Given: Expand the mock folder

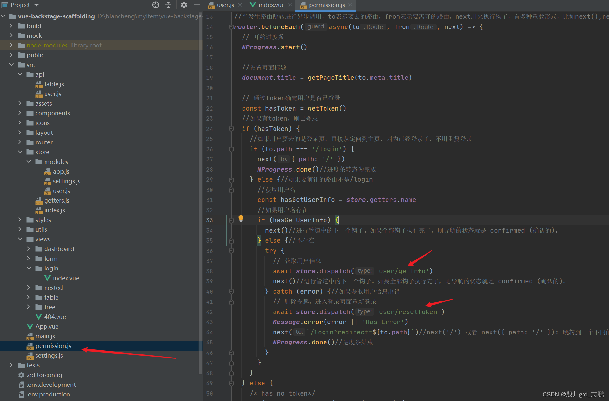Looking at the screenshot, I should [11, 36].
